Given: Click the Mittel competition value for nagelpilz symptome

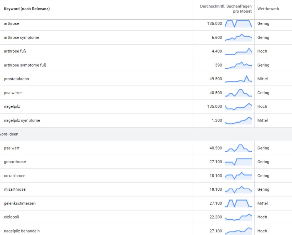Looking at the screenshot, I should pyautogui.click(x=262, y=120).
